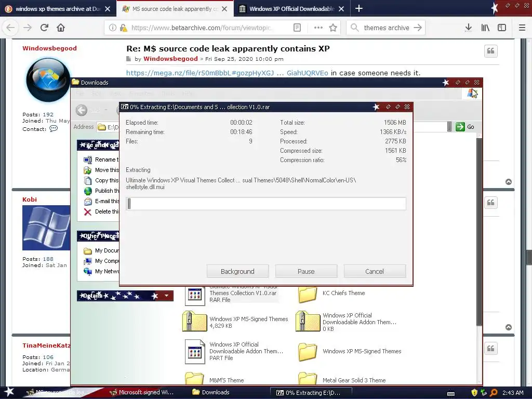Contact Windowsbegood via speech bubble icon

point(54,129)
